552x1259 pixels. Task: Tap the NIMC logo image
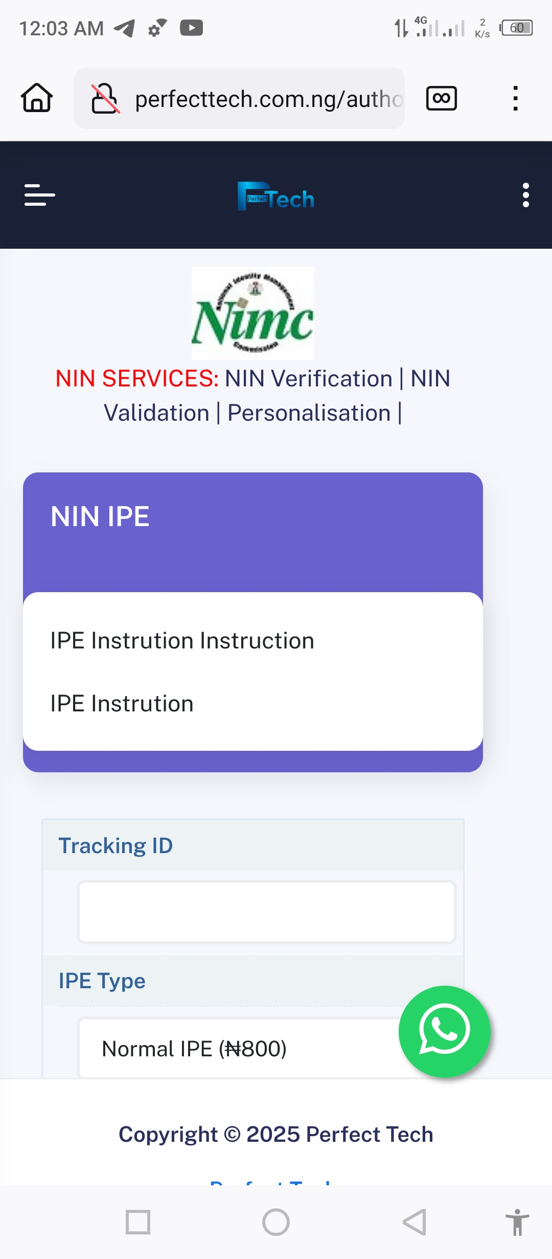click(x=253, y=313)
